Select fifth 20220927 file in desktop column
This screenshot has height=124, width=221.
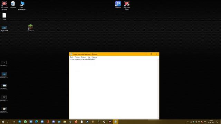[x=4, y=110]
